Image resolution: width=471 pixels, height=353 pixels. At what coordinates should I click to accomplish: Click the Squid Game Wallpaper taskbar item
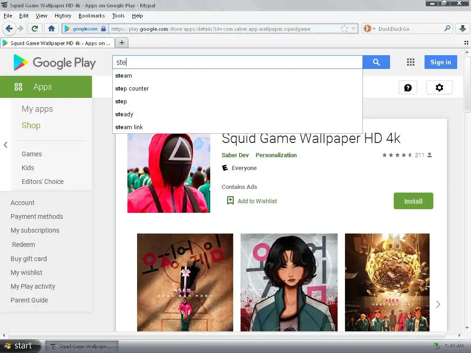[82, 347]
